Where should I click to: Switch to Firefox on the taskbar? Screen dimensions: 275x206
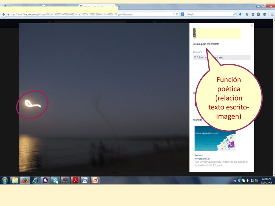point(25,181)
